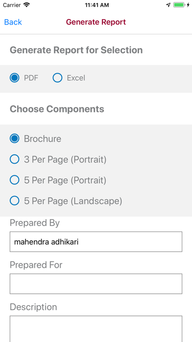192x342 pixels.
Task: Select 3 Per Page (Portrait) option
Action: [15, 159]
